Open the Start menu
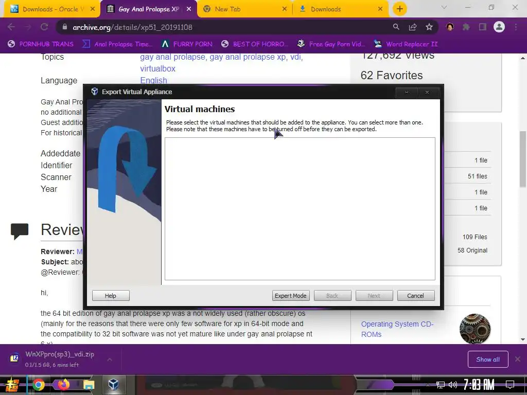 point(12,385)
